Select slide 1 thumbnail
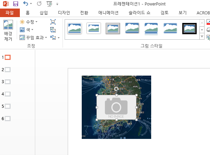Screen dimensions: 210x155 pos(8,57)
